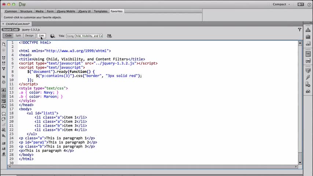
Task: Click the Filter Related Files funnel icon
Action: coord(300,30)
